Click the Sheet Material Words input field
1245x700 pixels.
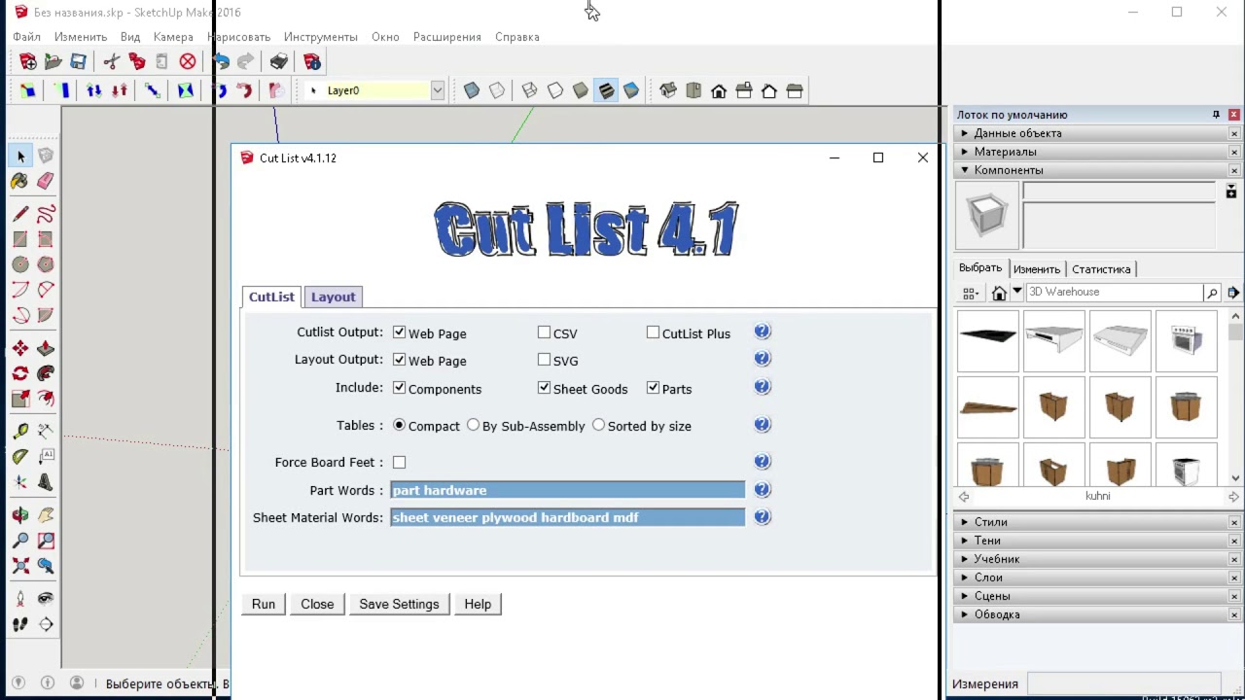pos(568,517)
